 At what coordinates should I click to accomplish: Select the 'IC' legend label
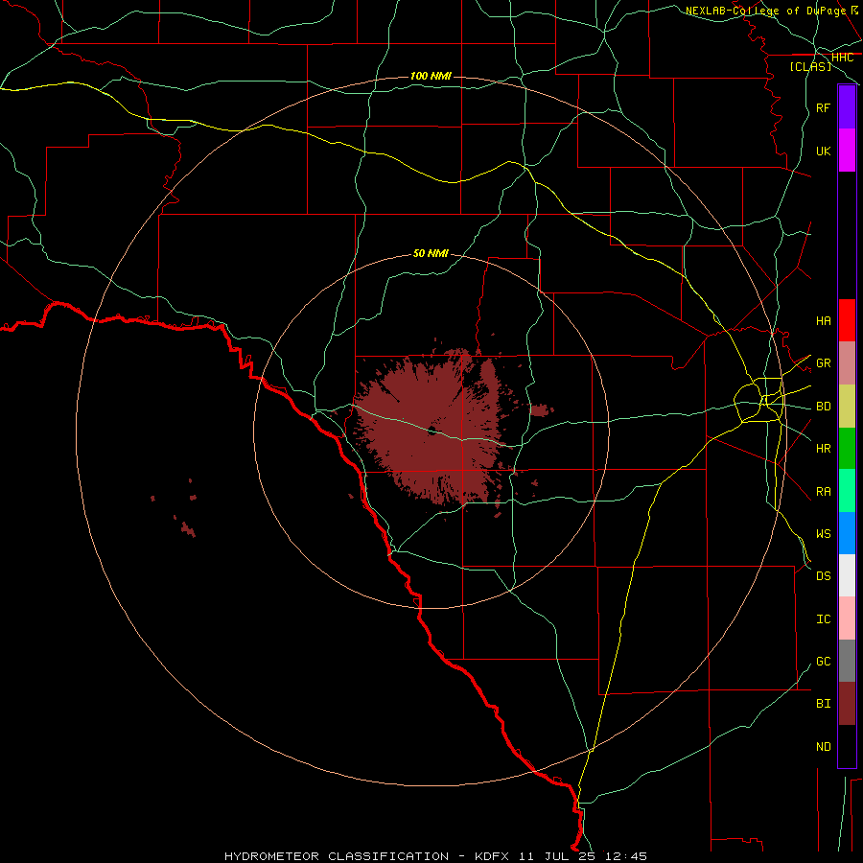click(x=823, y=619)
